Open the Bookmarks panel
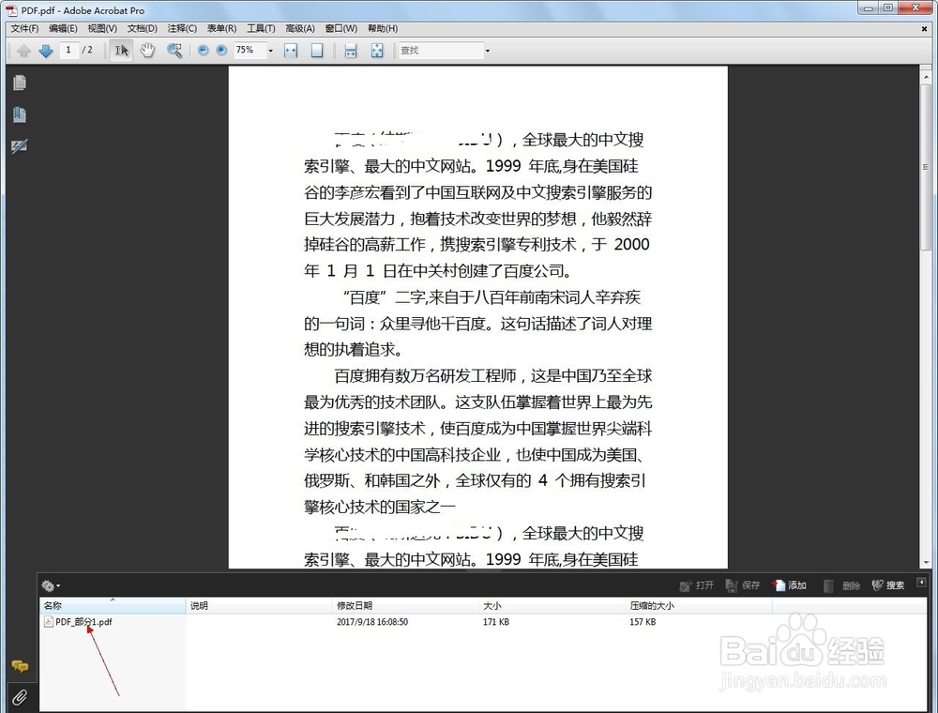The height and width of the screenshot is (713, 938). [x=19, y=114]
